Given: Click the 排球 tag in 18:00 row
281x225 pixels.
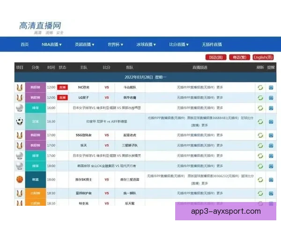Looking at the screenshot, I should (x=36, y=166).
